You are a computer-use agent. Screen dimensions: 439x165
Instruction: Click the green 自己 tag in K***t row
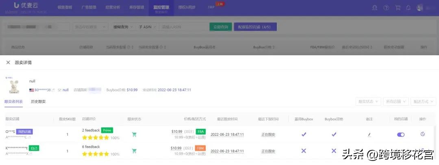34,148
